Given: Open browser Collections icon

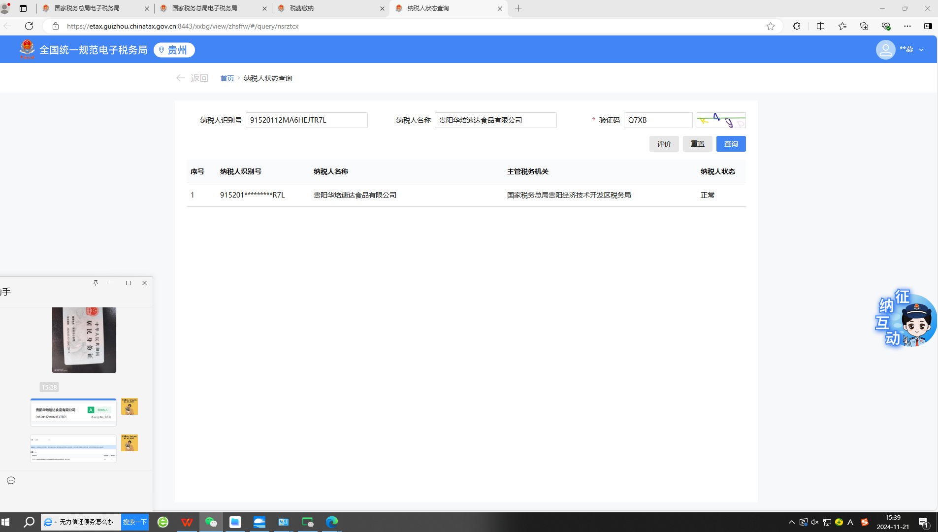Looking at the screenshot, I should click(864, 26).
